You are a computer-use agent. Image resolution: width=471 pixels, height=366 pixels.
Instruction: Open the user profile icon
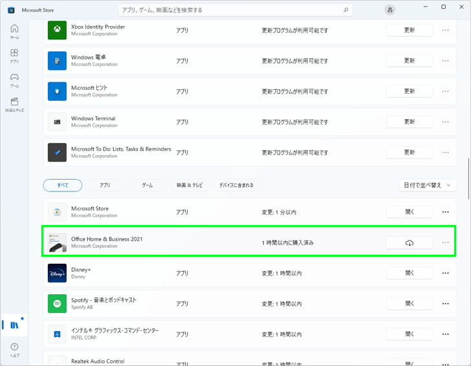click(x=390, y=10)
